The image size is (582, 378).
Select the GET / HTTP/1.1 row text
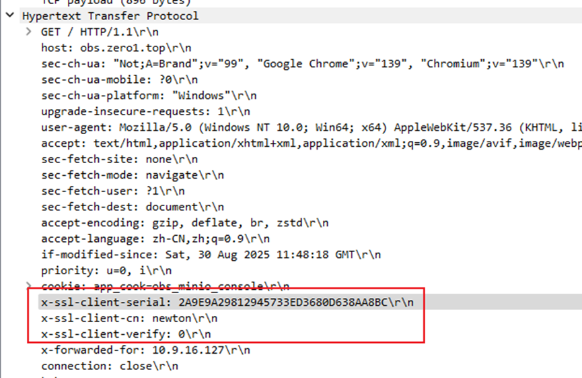coord(100,32)
